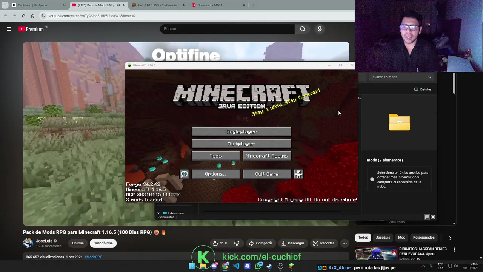Select Relacionados filter chip
Image resolution: width=483 pixels, height=272 pixels.
click(x=424, y=238)
